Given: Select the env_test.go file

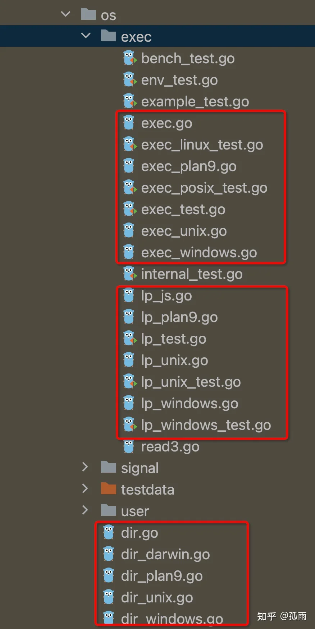Looking at the screenshot, I should click(179, 80).
